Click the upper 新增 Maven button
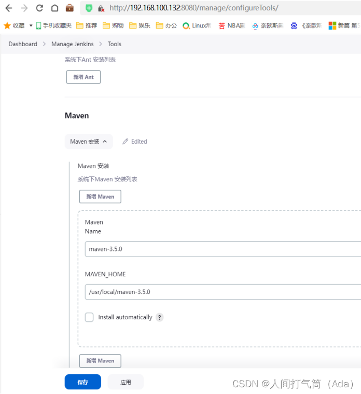This screenshot has width=361, height=394. pyautogui.click(x=100, y=196)
